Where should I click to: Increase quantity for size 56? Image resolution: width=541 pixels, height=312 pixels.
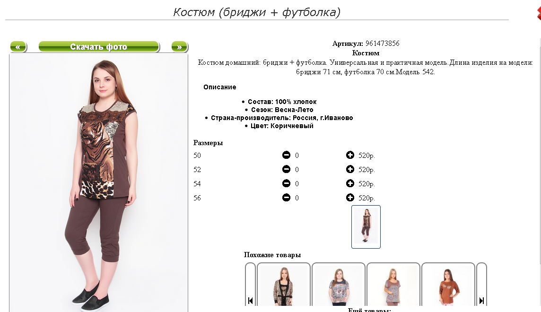pyautogui.click(x=350, y=198)
